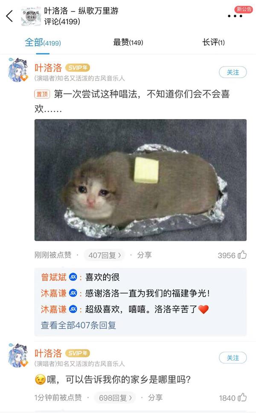
Task: Open the three-dot more options menu
Action: [x=235, y=16]
